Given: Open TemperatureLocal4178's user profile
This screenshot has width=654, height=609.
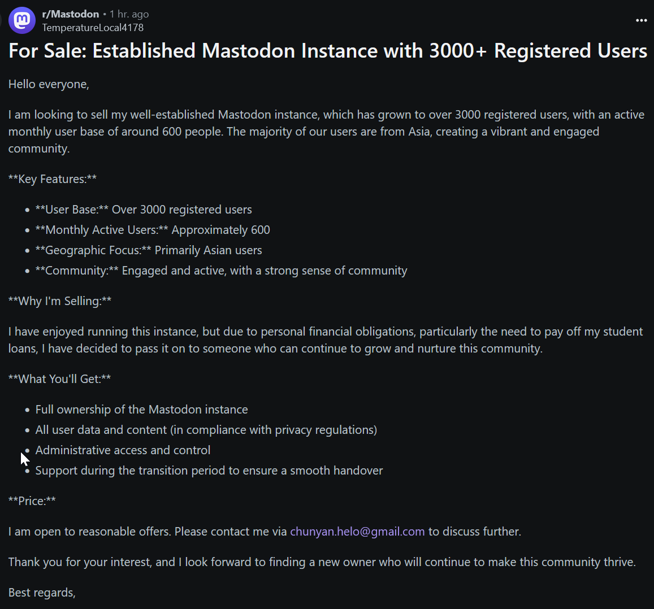Looking at the screenshot, I should [93, 28].
